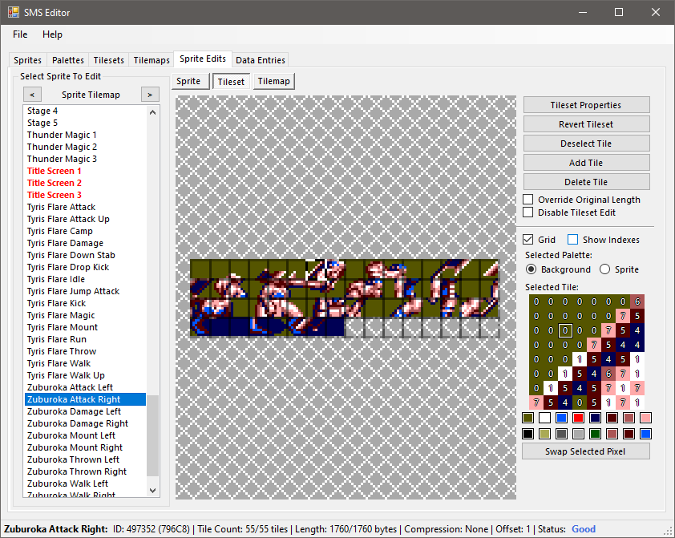
Task: Pick the dark green swatch in the bottom palette row
Action: (596, 434)
